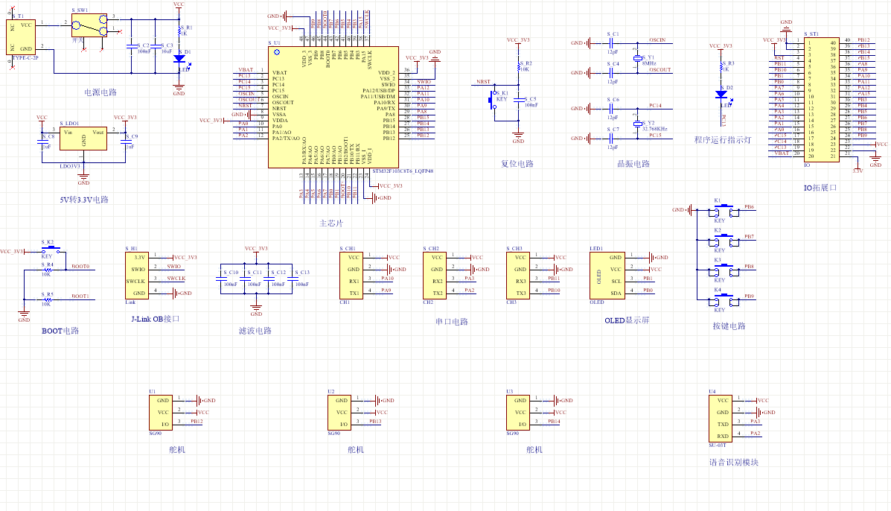The width and height of the screenshot is (891, 511).
Task: Select the S_Y1 8MHz crystal
Action: tap(638, 58)
